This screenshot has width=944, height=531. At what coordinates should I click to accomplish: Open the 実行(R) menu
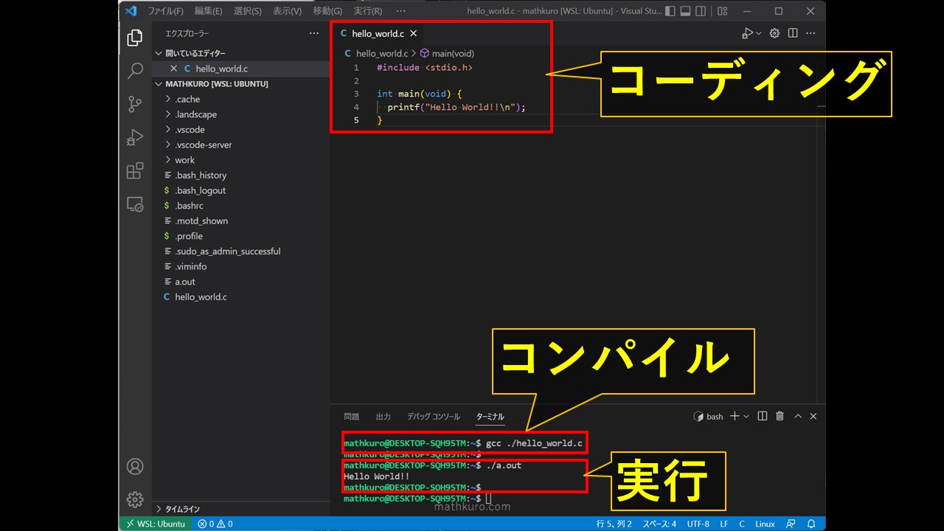(x=367, y=11)
